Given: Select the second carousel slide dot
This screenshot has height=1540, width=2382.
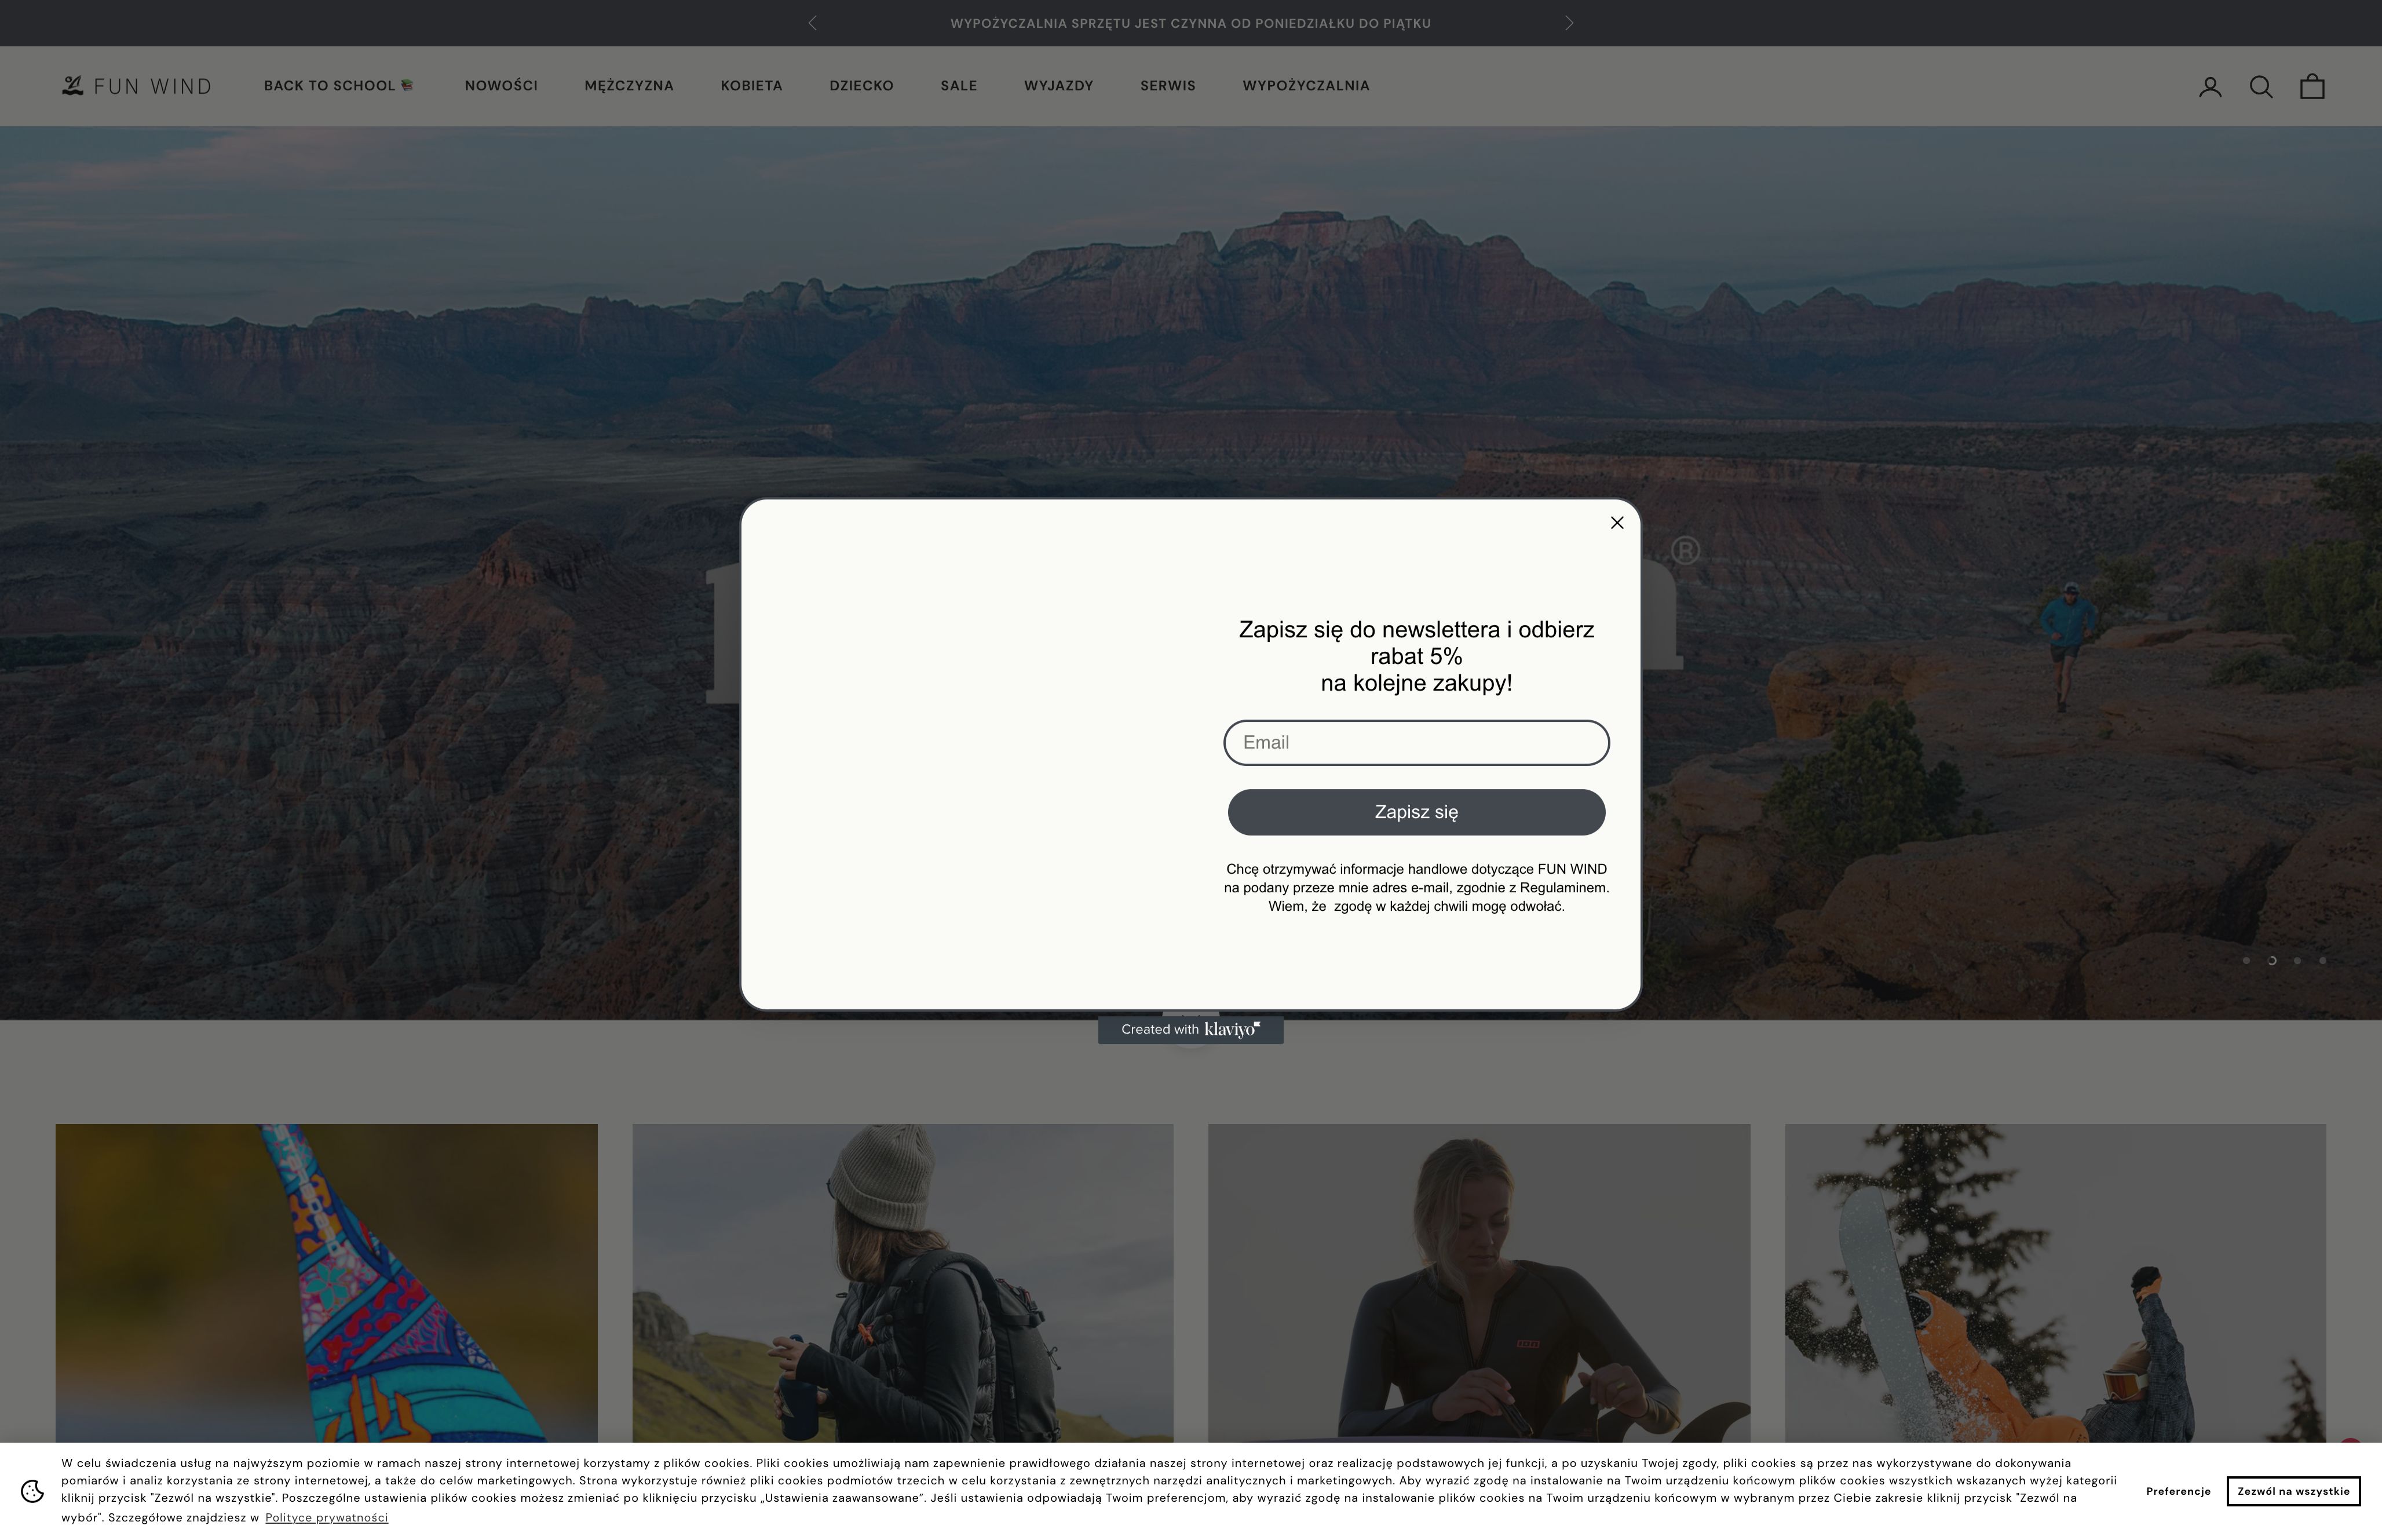Looking at the screenshot, I should pos(2273,960).
